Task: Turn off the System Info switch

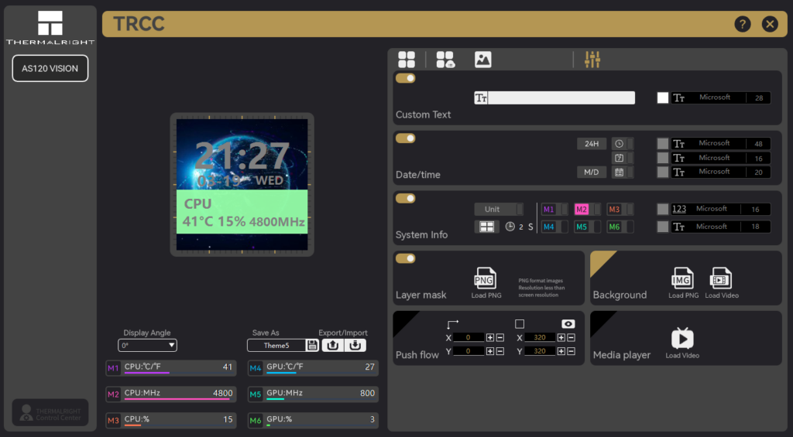Action: (406, 198)
